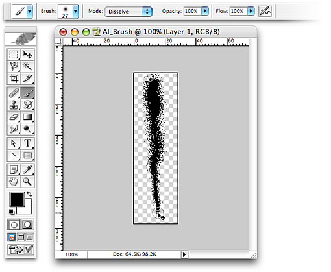Select the Clone Stamp tool
The image size is (331, 272).
click(14, 105)
